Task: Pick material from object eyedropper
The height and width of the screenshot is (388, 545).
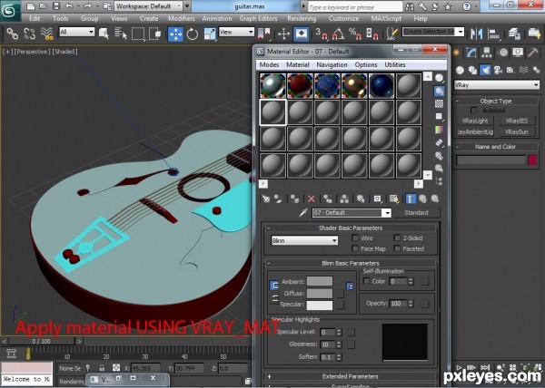Action: point(303,212)
